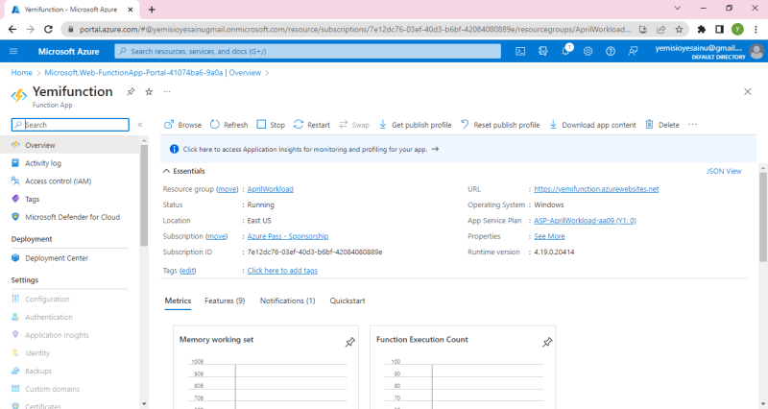Open the Azure portal hamburger menu

[x=13, y=51]
